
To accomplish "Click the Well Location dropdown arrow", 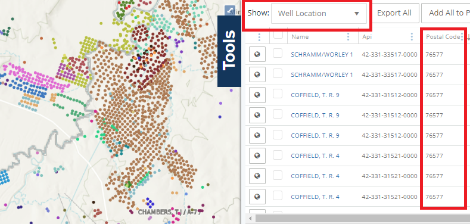I will (x=356, y=14).
